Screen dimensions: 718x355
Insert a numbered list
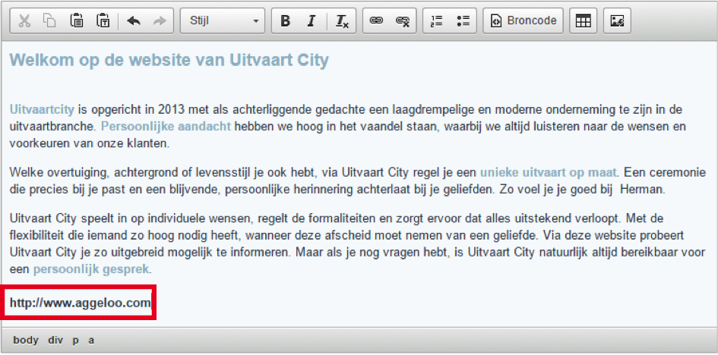coord(437,21)
